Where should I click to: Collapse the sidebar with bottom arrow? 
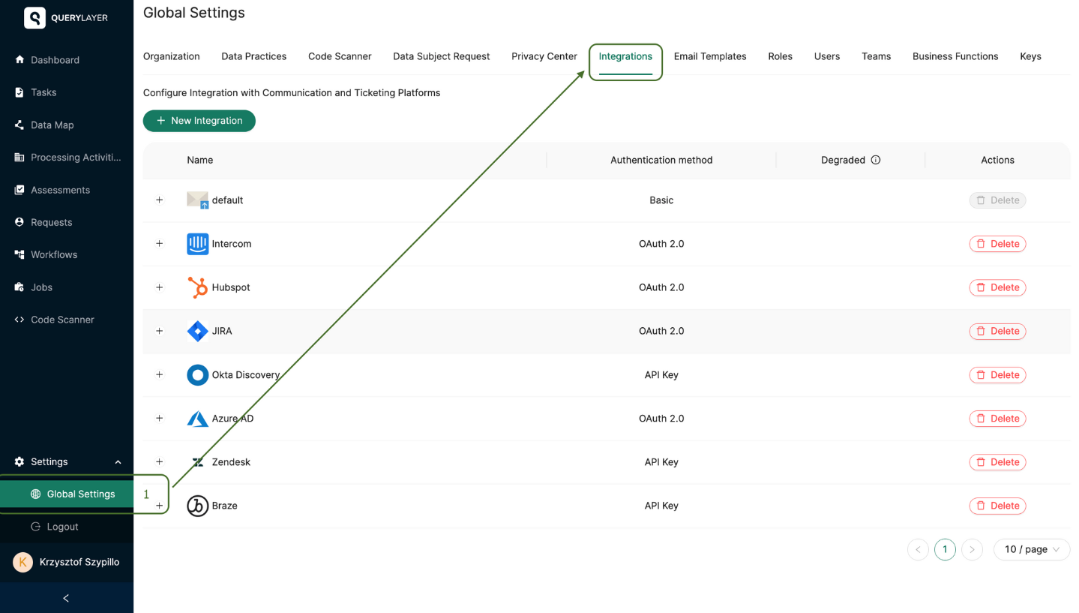click(x=65, y=598)
